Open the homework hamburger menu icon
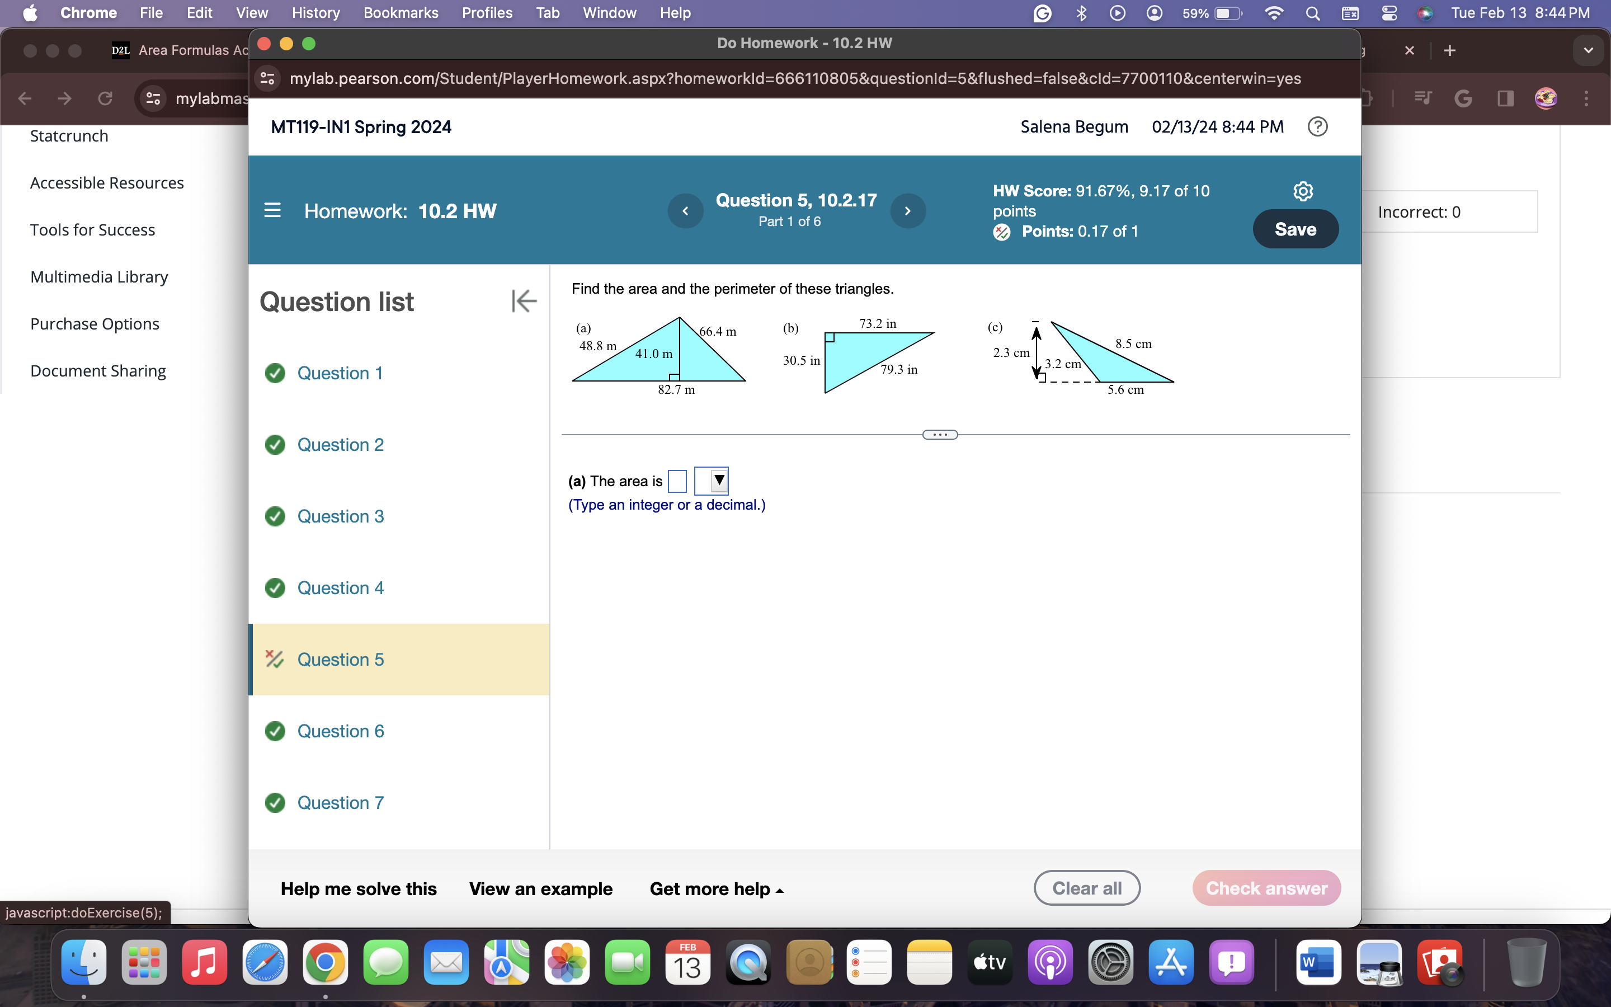This screenshot has height=1007, width=1611. pyautogui.click(x=272, y=210)
